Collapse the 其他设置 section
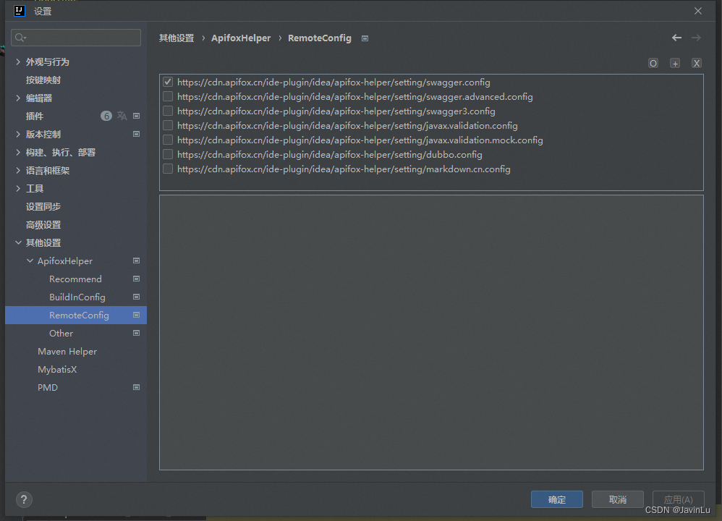Screen dimensions: 722x521 pyautogui.click(x=18, y=242)
